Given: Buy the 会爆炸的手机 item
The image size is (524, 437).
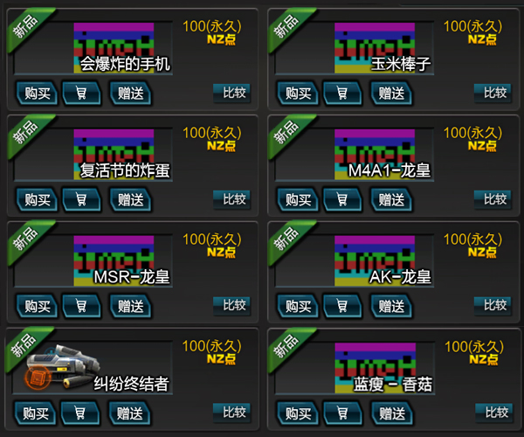Looking at the screenshot, I should [x=37, y=93].
